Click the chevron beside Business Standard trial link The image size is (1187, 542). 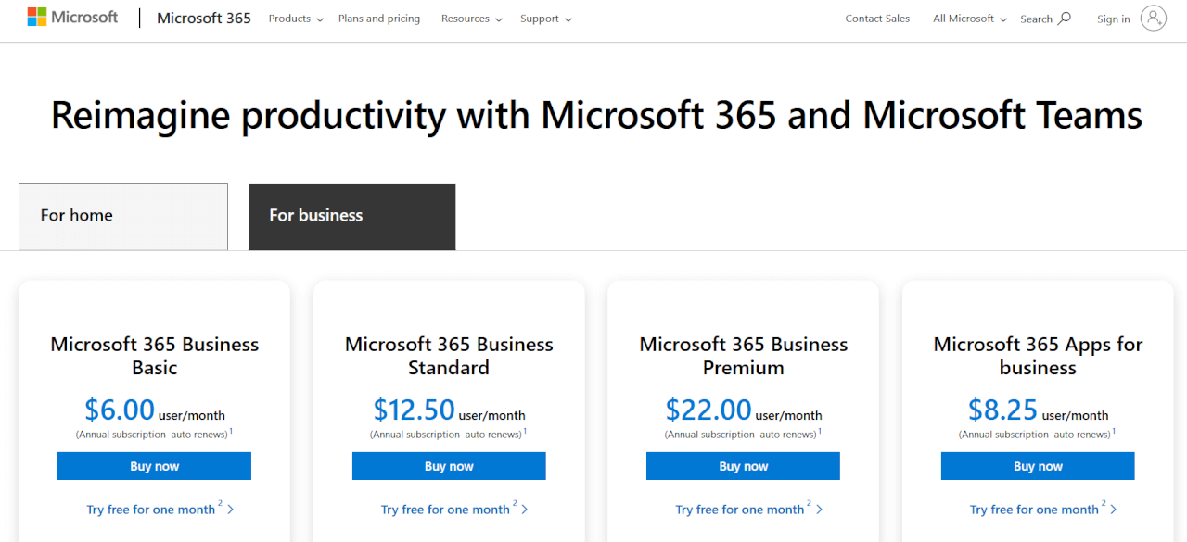(525, 509)
